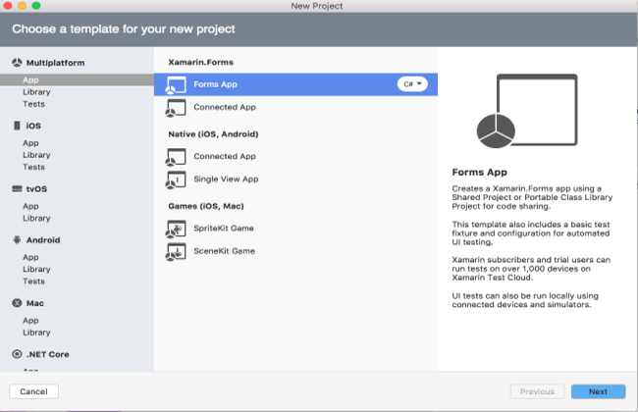Click the large Forms App preview image
The image size is (638, 412).
[x=527, y=111]
